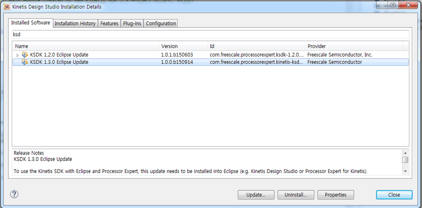Click the KSDK 1.3.0 Eclipse Update package icon
This screenshot has width=422, height=208.
(x=25, y=62)
